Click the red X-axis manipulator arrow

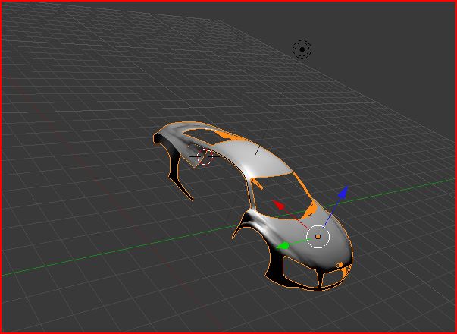point(279,205)
